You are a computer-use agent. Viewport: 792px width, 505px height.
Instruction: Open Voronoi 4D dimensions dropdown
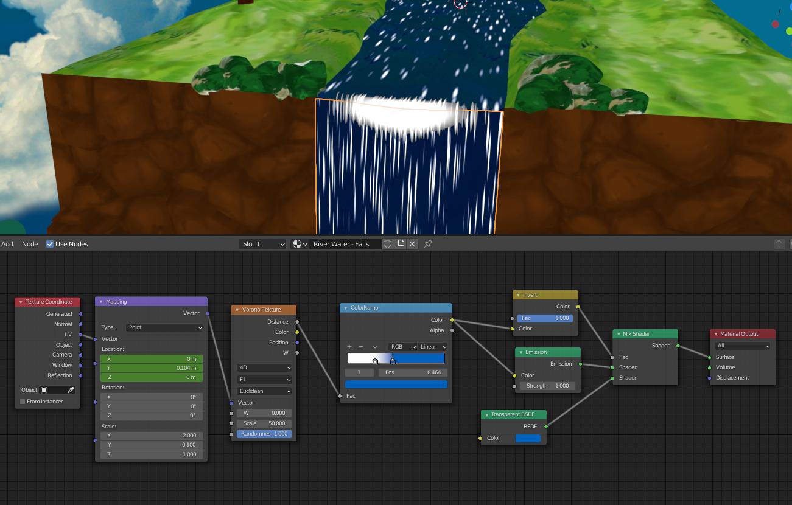(264, 367)
